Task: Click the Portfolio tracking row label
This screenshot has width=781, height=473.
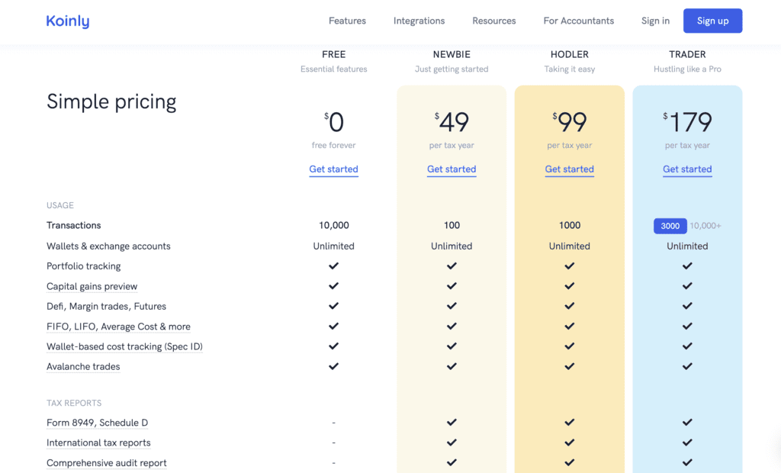Action: pyautogui.click(x=84, y=266)
